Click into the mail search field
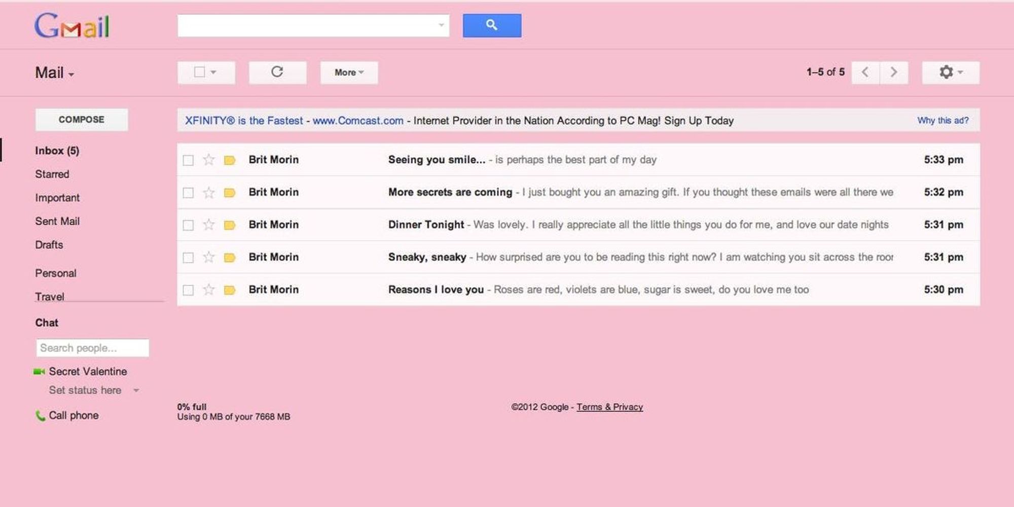 click(x=313, y=25)
